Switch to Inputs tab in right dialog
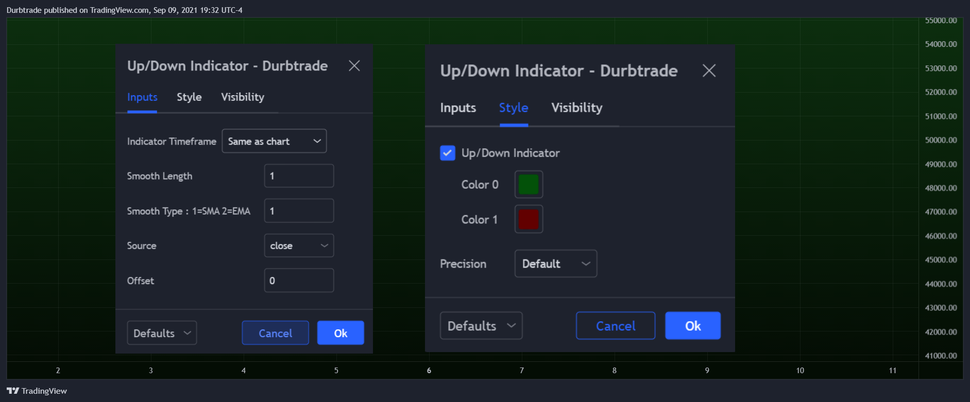 click(x=458, y=108)
